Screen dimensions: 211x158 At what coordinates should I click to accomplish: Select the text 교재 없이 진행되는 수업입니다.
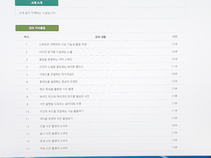(x=37, y=13)
